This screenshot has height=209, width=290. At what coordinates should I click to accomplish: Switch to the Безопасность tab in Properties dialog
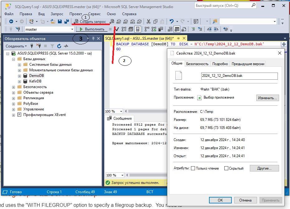197,64
